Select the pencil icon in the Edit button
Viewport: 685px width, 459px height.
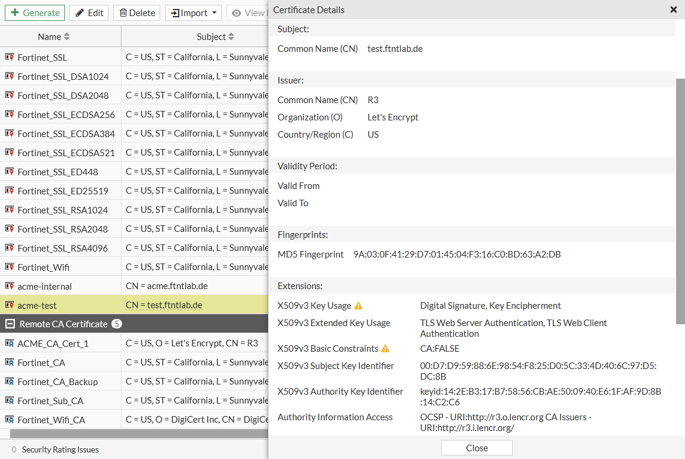[80, 13]
